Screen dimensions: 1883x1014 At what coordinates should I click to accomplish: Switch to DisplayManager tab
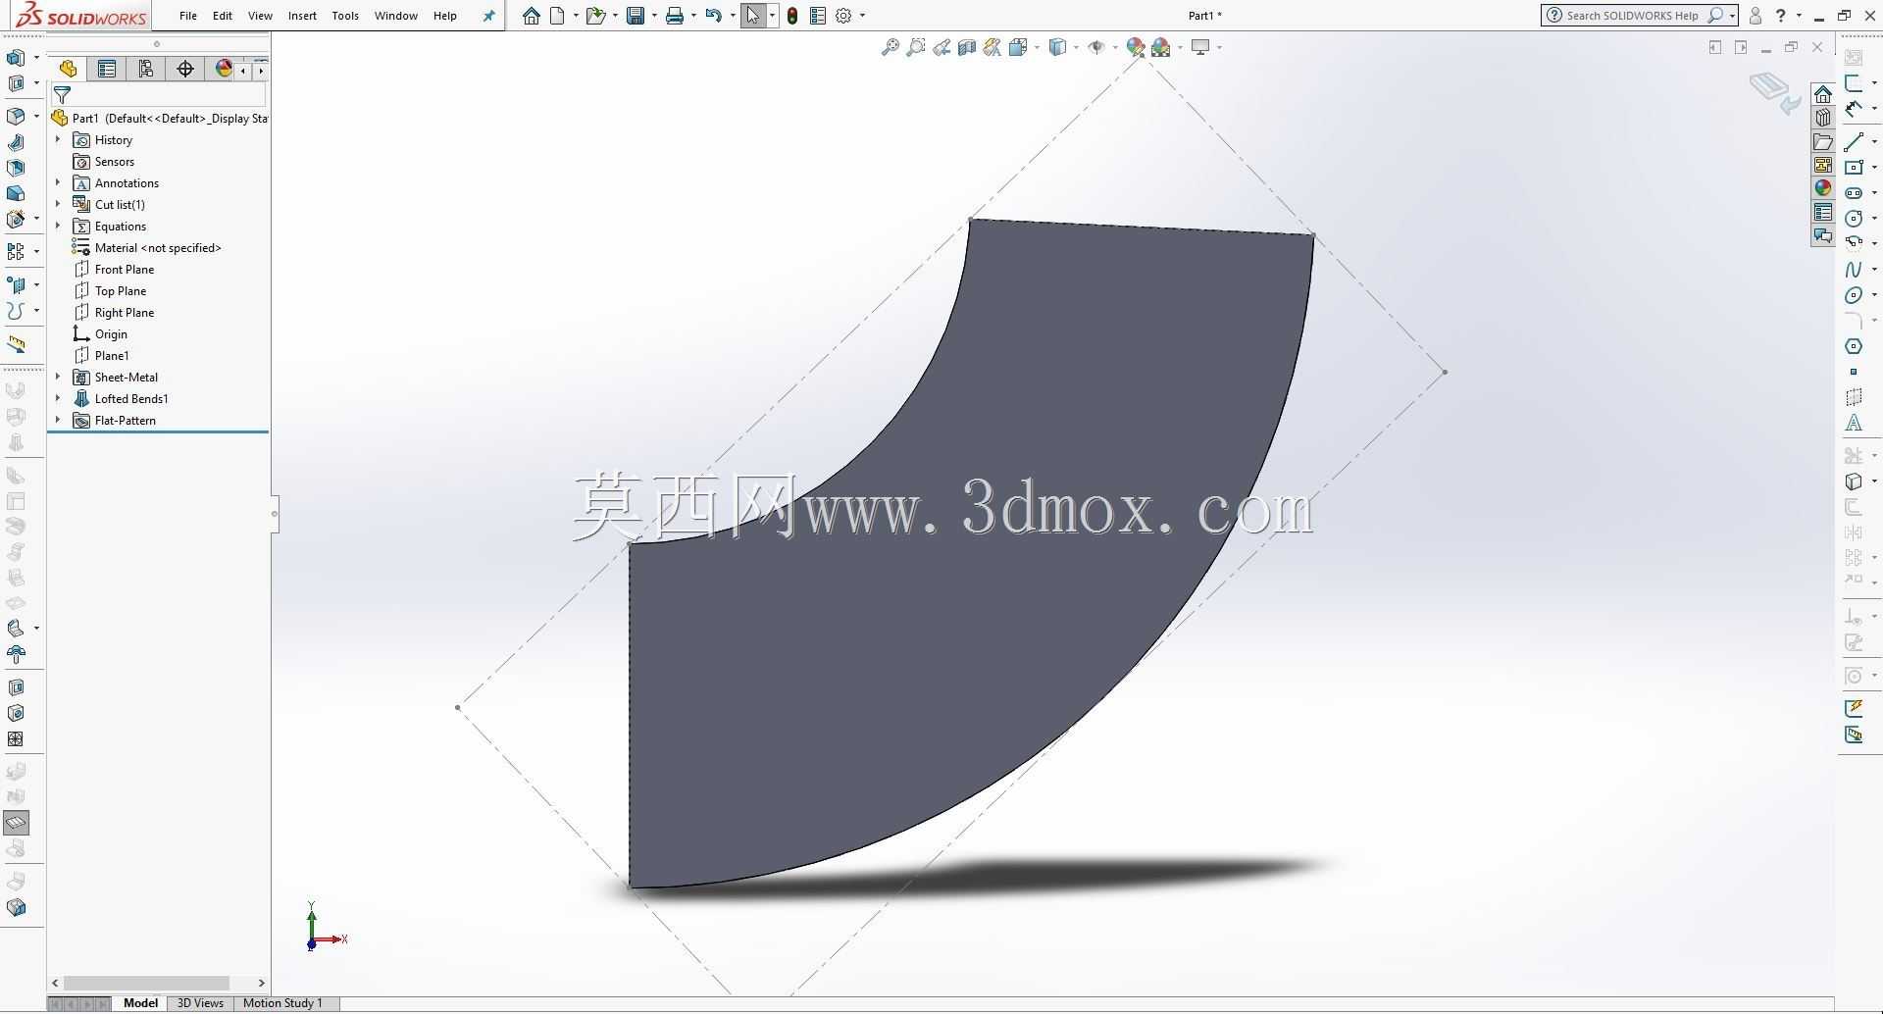pos(224,69)
